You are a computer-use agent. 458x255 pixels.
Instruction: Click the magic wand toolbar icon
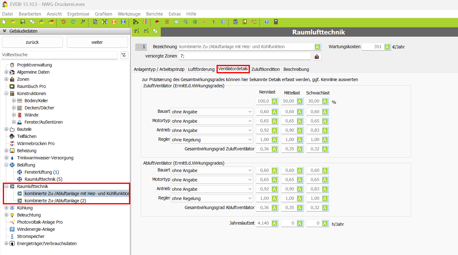tap(83, 22)
